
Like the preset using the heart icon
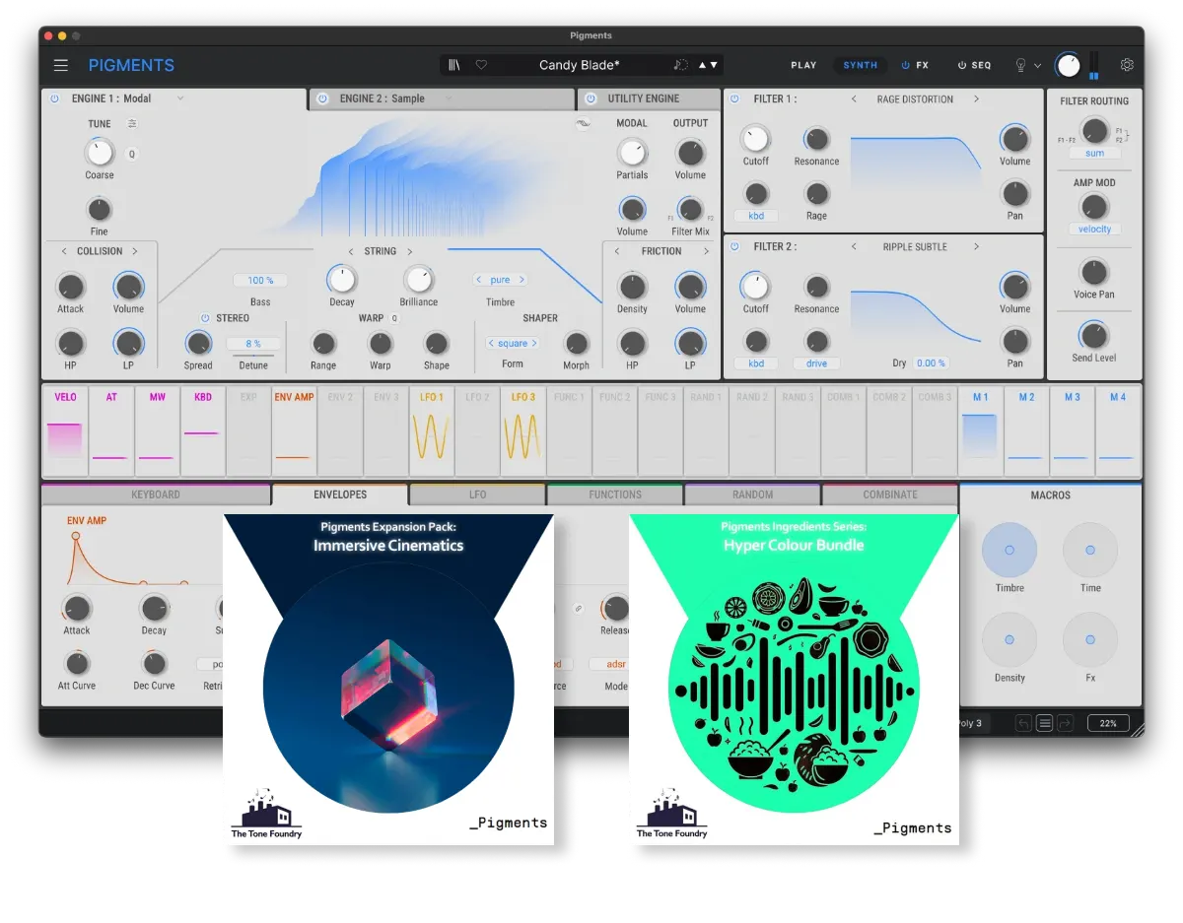tap(480, 65)
